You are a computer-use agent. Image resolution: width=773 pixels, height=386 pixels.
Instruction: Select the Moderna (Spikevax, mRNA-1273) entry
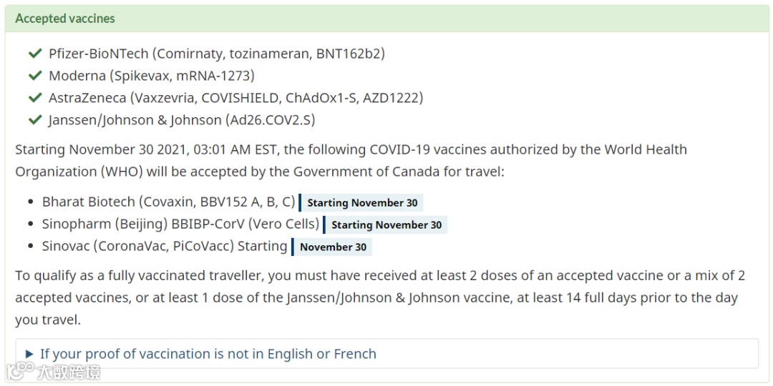[152, 76]
